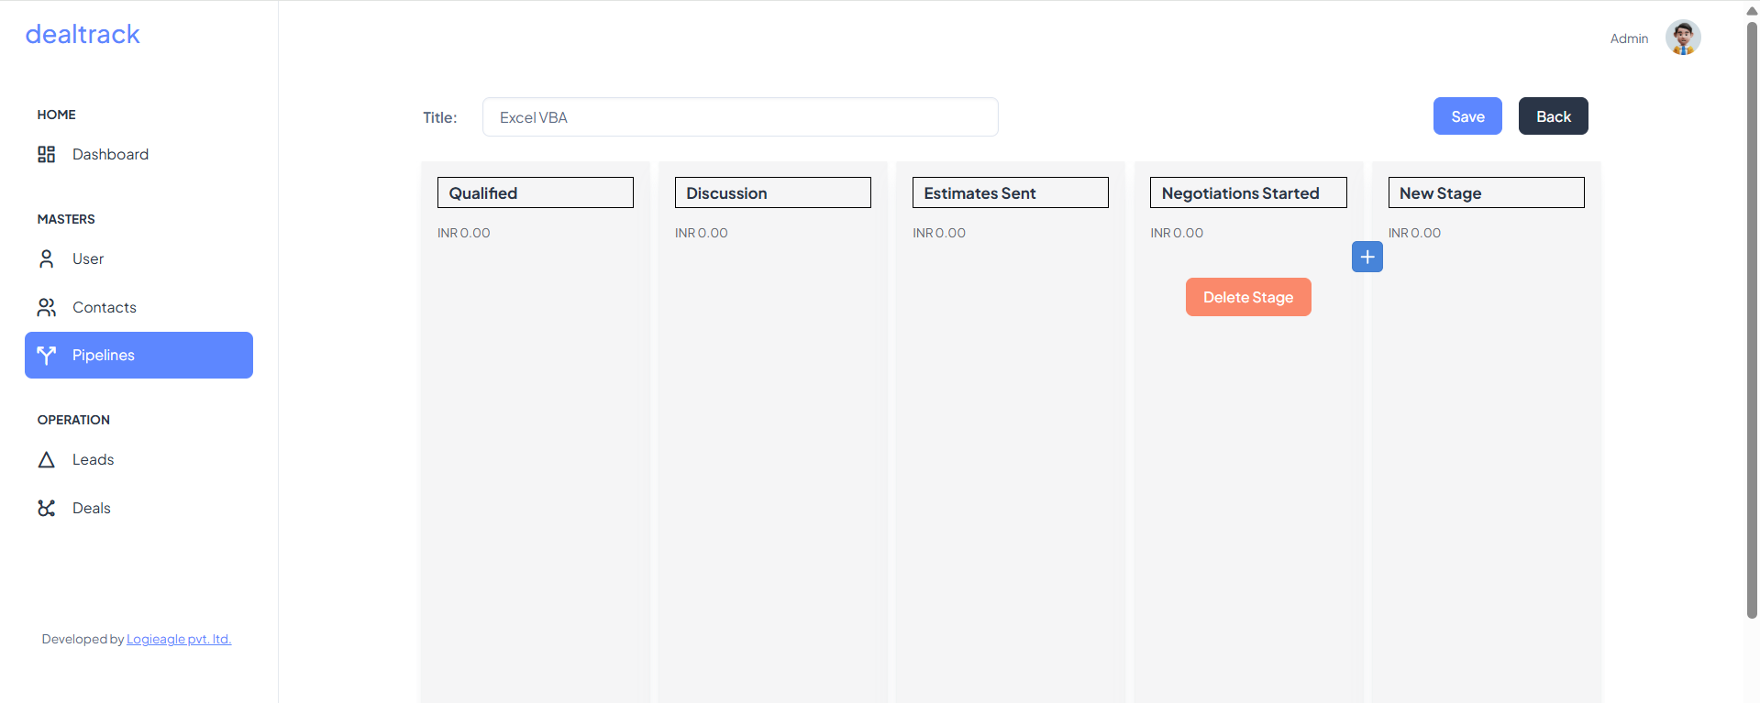Click the vertical page scrollbar
The image size is (1760, 703).
coord(1752,319)
